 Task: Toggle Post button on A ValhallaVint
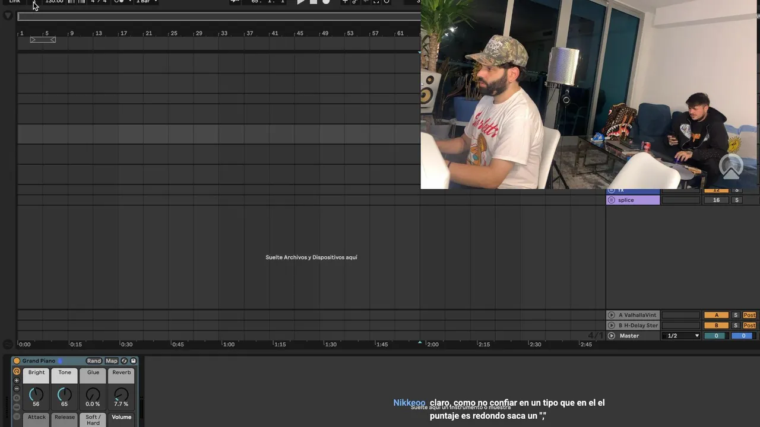tap(749, 315)
